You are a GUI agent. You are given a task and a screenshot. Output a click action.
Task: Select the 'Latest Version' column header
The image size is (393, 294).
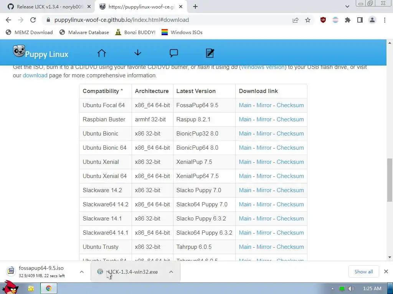(x=204, y=91)
